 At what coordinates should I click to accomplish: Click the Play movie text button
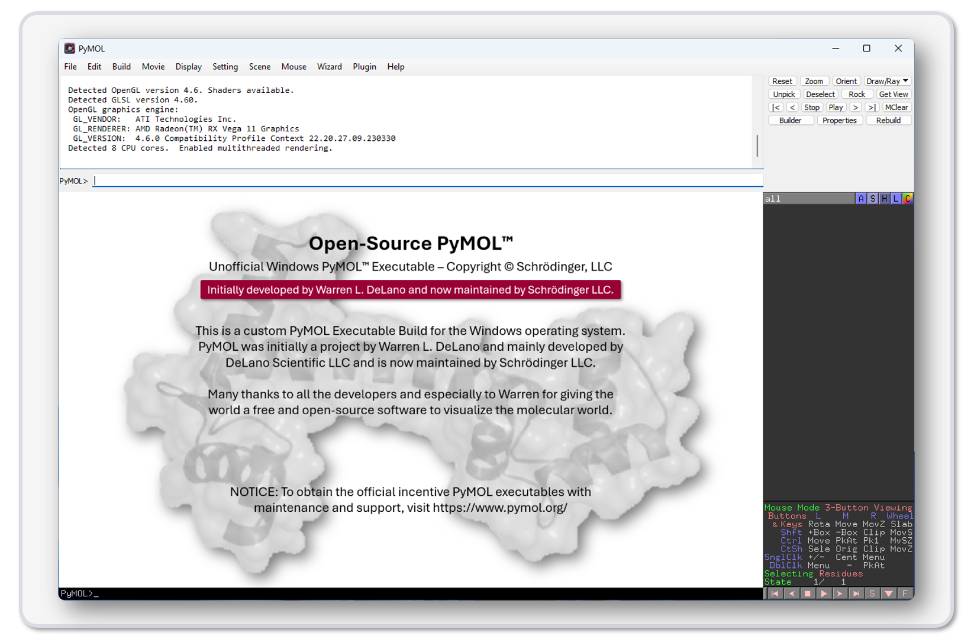(x=836, y=107)
